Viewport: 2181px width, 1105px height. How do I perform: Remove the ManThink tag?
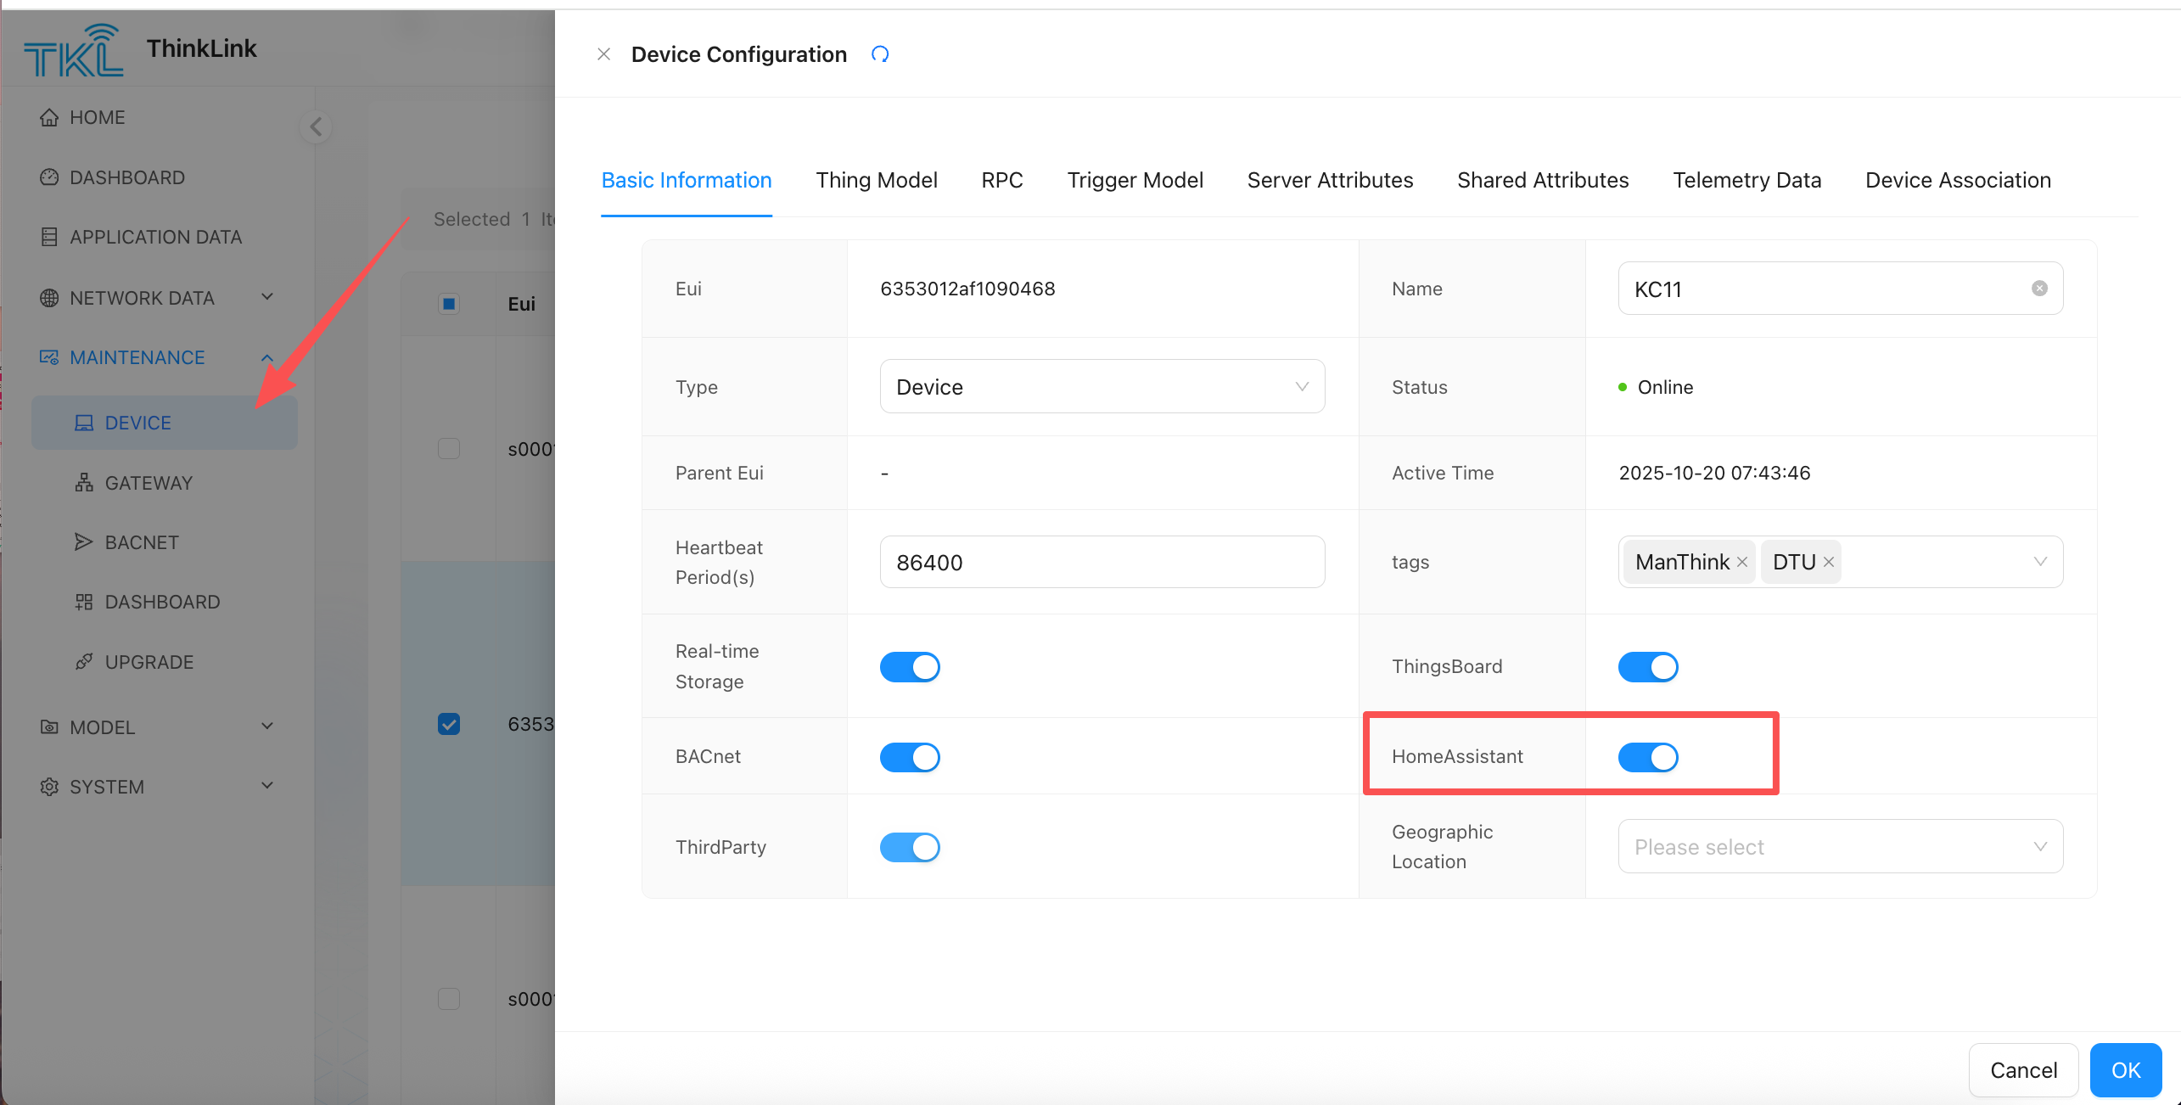click(x=1742, y=562)
